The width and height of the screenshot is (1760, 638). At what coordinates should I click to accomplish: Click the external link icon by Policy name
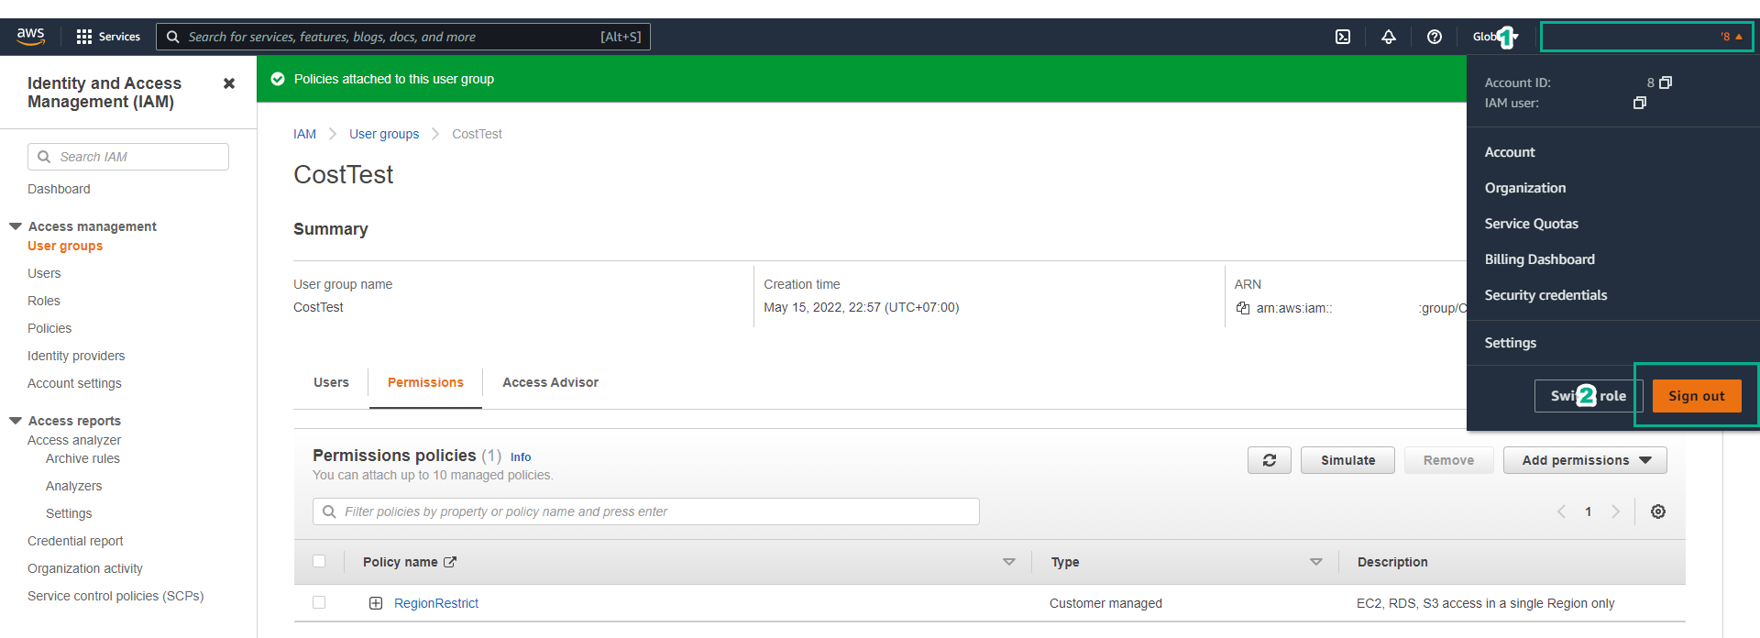pyautogui.click(x=450, y=562)
